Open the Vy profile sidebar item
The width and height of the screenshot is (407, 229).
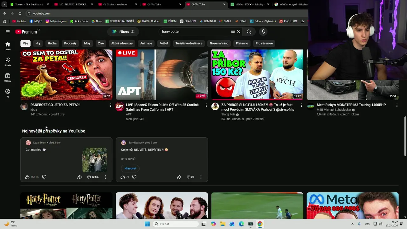(8, 93)
